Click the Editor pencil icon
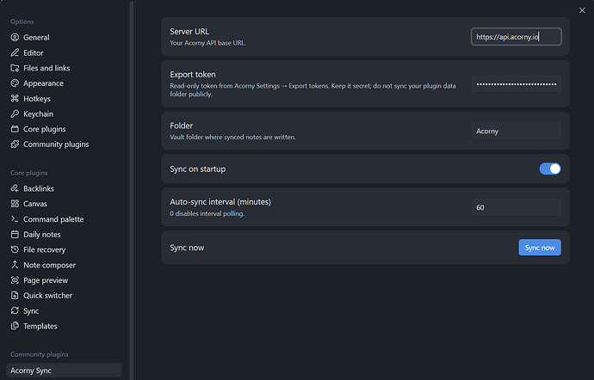594x380 pixels. pyautogui.click(x=15, y=52)
